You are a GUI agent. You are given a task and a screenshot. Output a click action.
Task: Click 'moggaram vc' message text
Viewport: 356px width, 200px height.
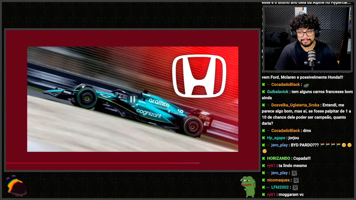[291, 194]
